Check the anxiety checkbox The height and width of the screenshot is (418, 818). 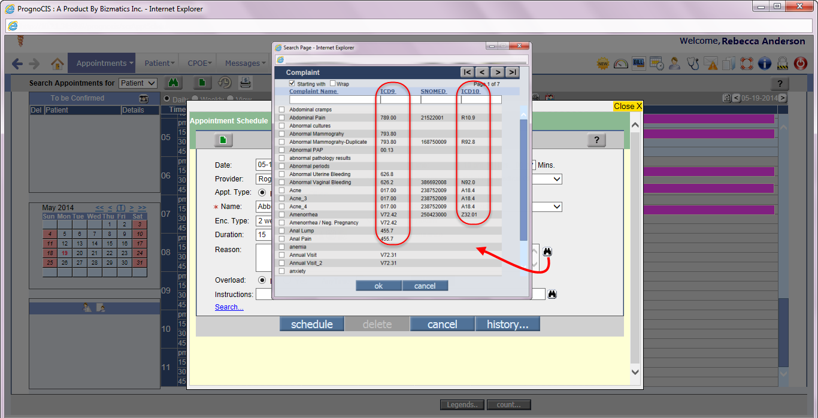(281, 271)
